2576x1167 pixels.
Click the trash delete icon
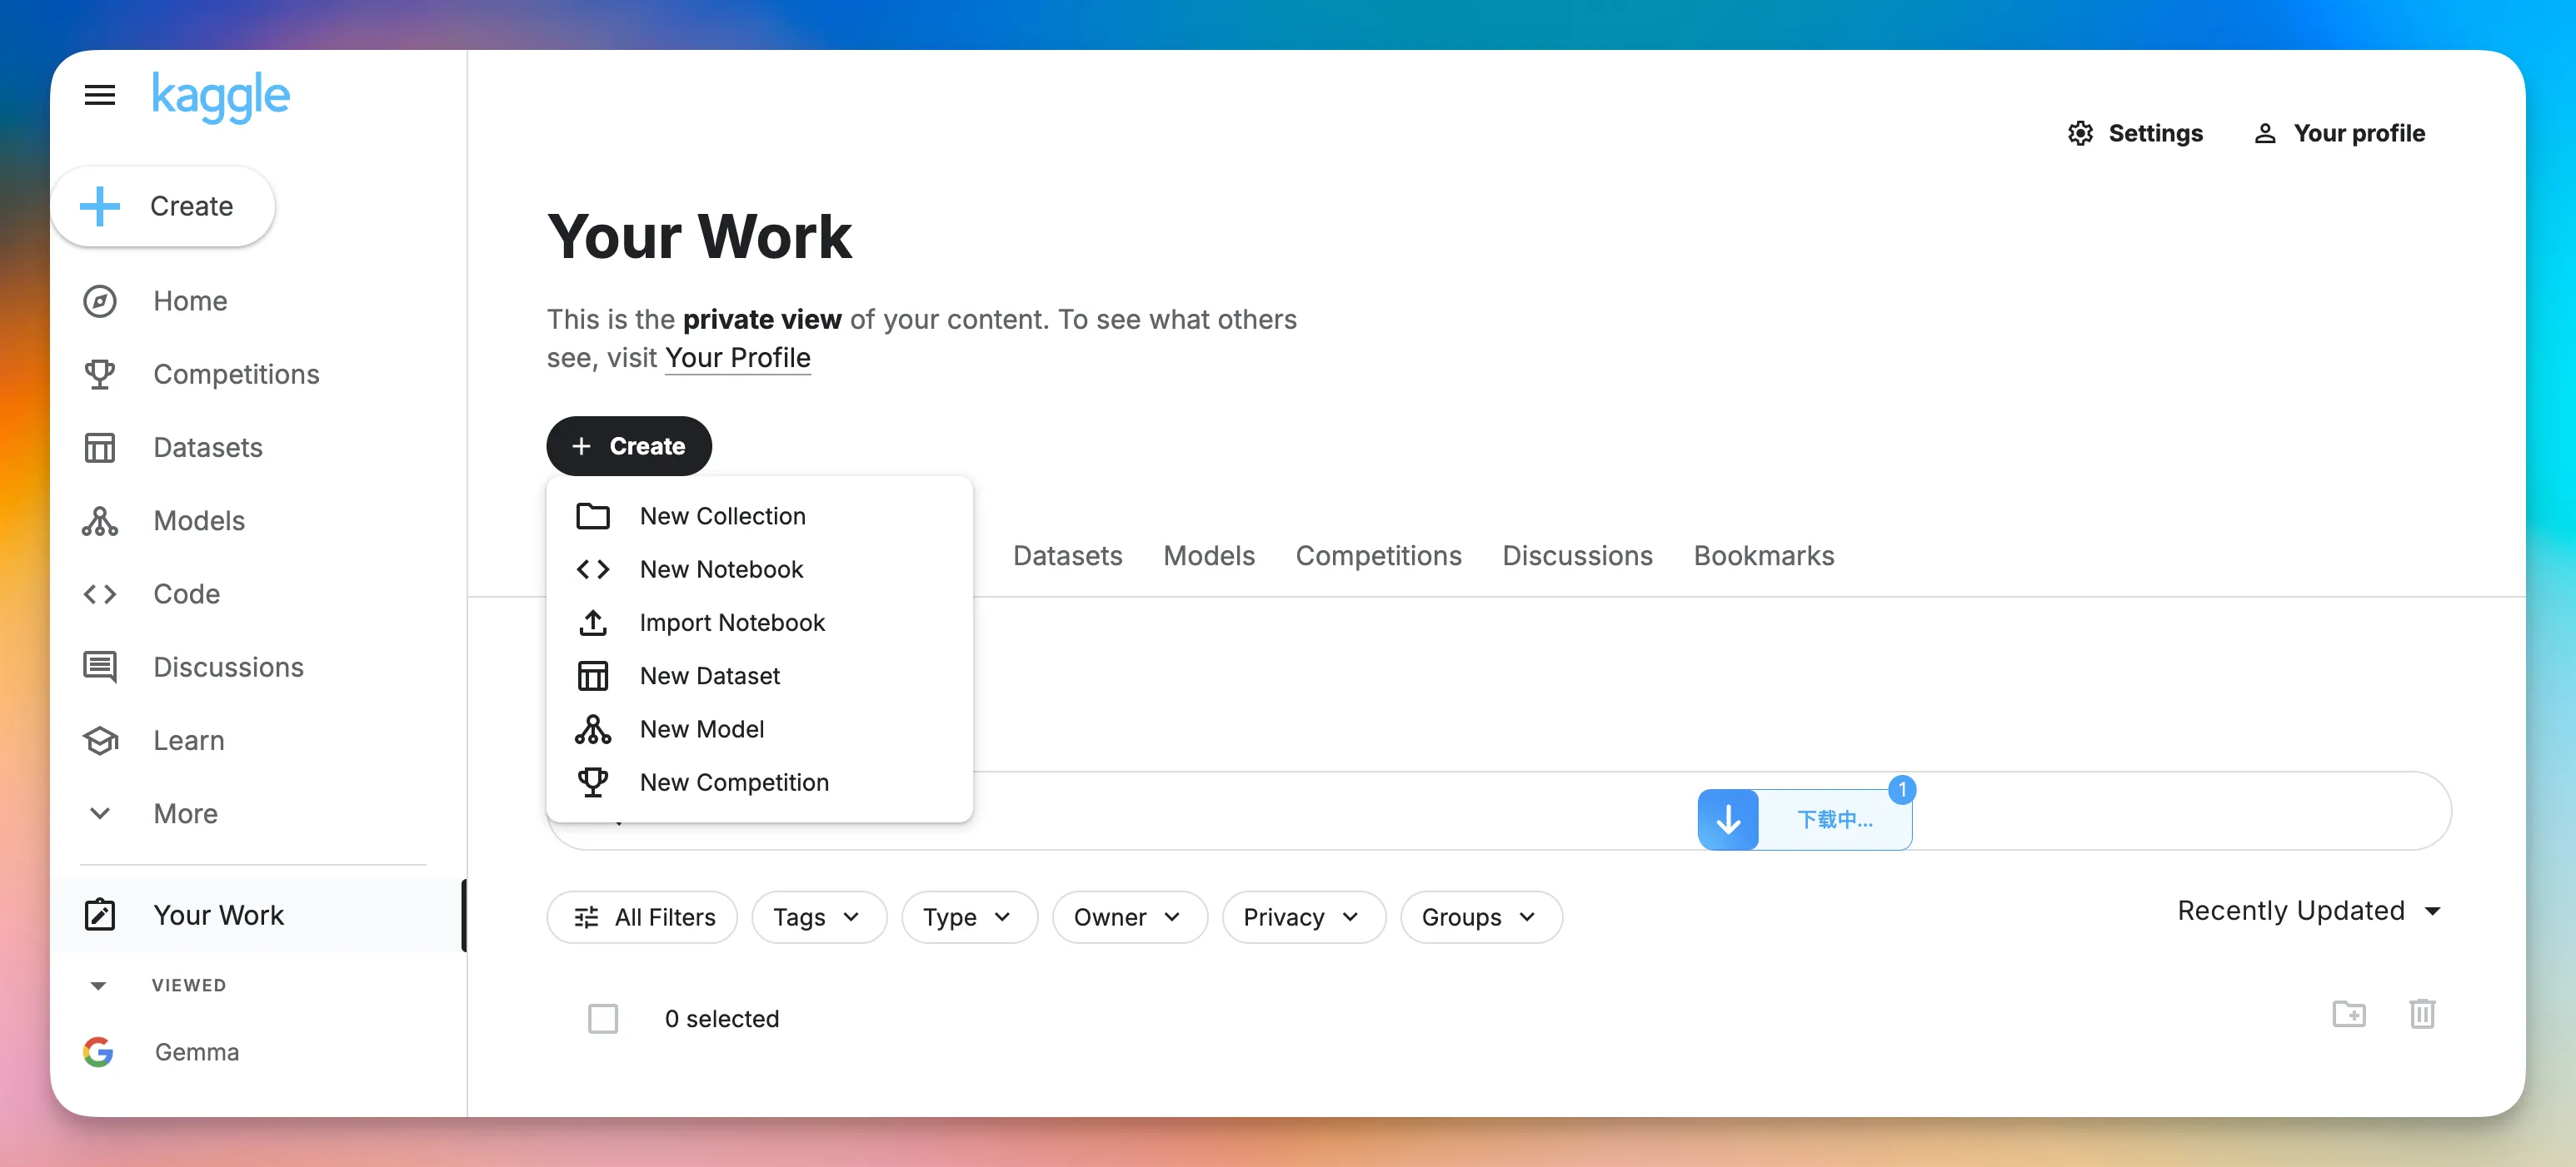point(2421,1013)
